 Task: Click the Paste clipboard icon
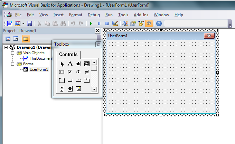point(55,23)
